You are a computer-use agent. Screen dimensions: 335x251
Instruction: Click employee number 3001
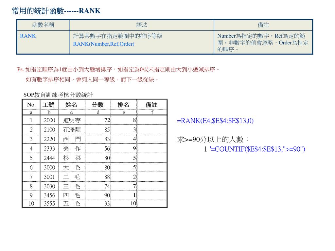pyautogui.click(x=49, y=177)
